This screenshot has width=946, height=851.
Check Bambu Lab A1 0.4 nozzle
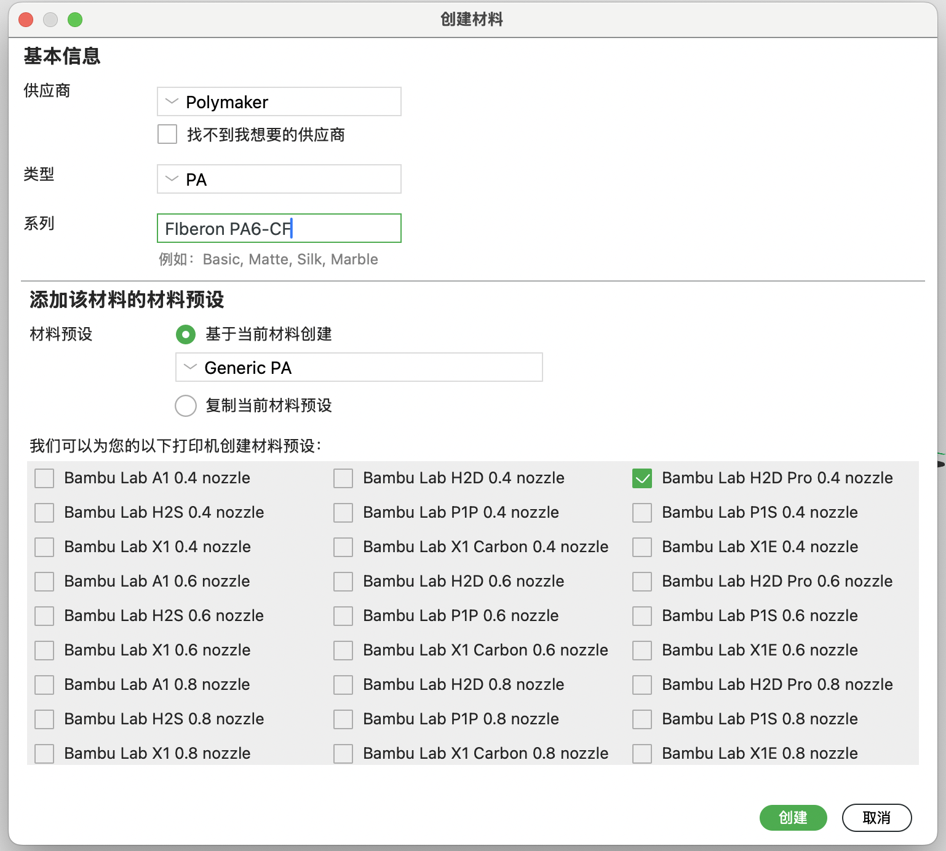44,478
